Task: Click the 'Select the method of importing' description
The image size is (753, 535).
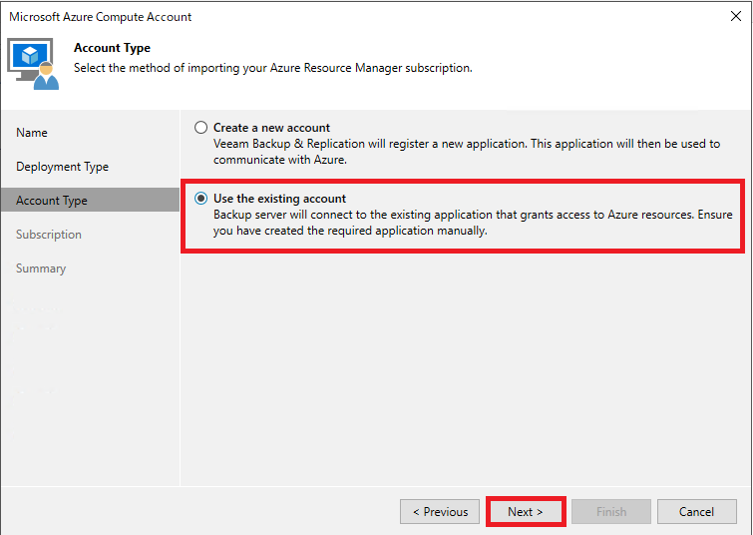Action: (272, 68)
